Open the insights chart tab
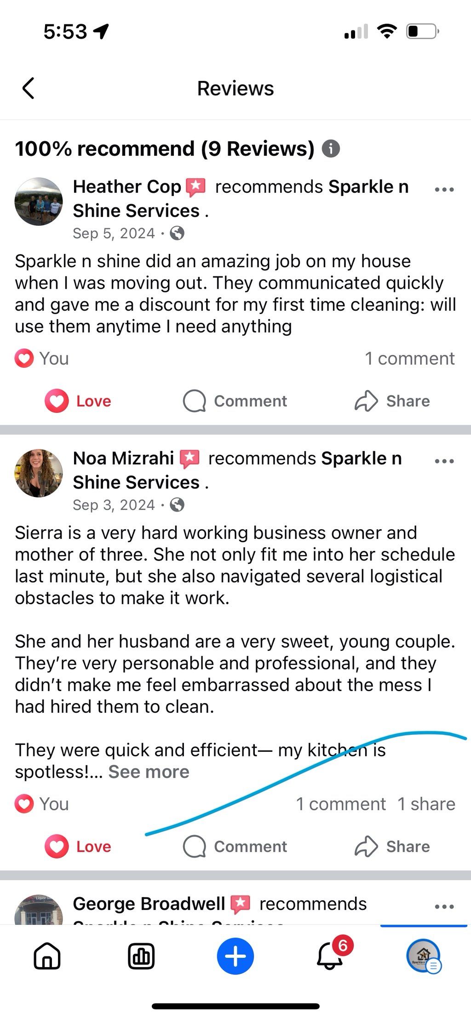Viewport: 471px width, 1019px height. click(x=141, y=956)
